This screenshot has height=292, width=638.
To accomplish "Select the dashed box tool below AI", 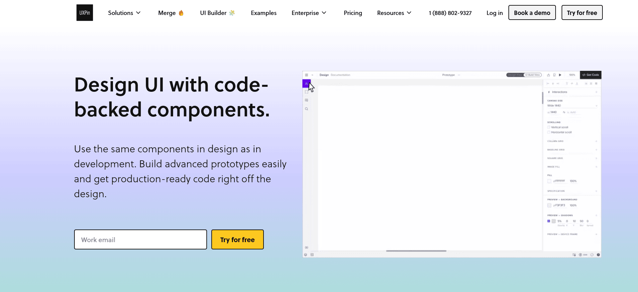I will [306, 92].
